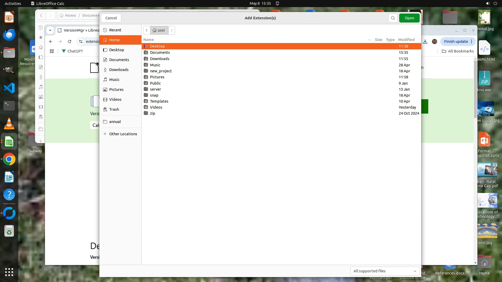Open Visual Studio Code from the dock
Viewport: 502px width, 282px height.
(x=9, y=88)
